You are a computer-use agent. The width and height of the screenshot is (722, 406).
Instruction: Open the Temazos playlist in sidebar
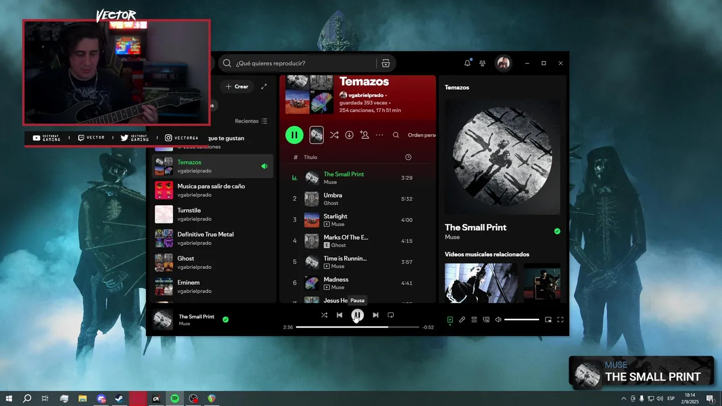pos(213,166)
